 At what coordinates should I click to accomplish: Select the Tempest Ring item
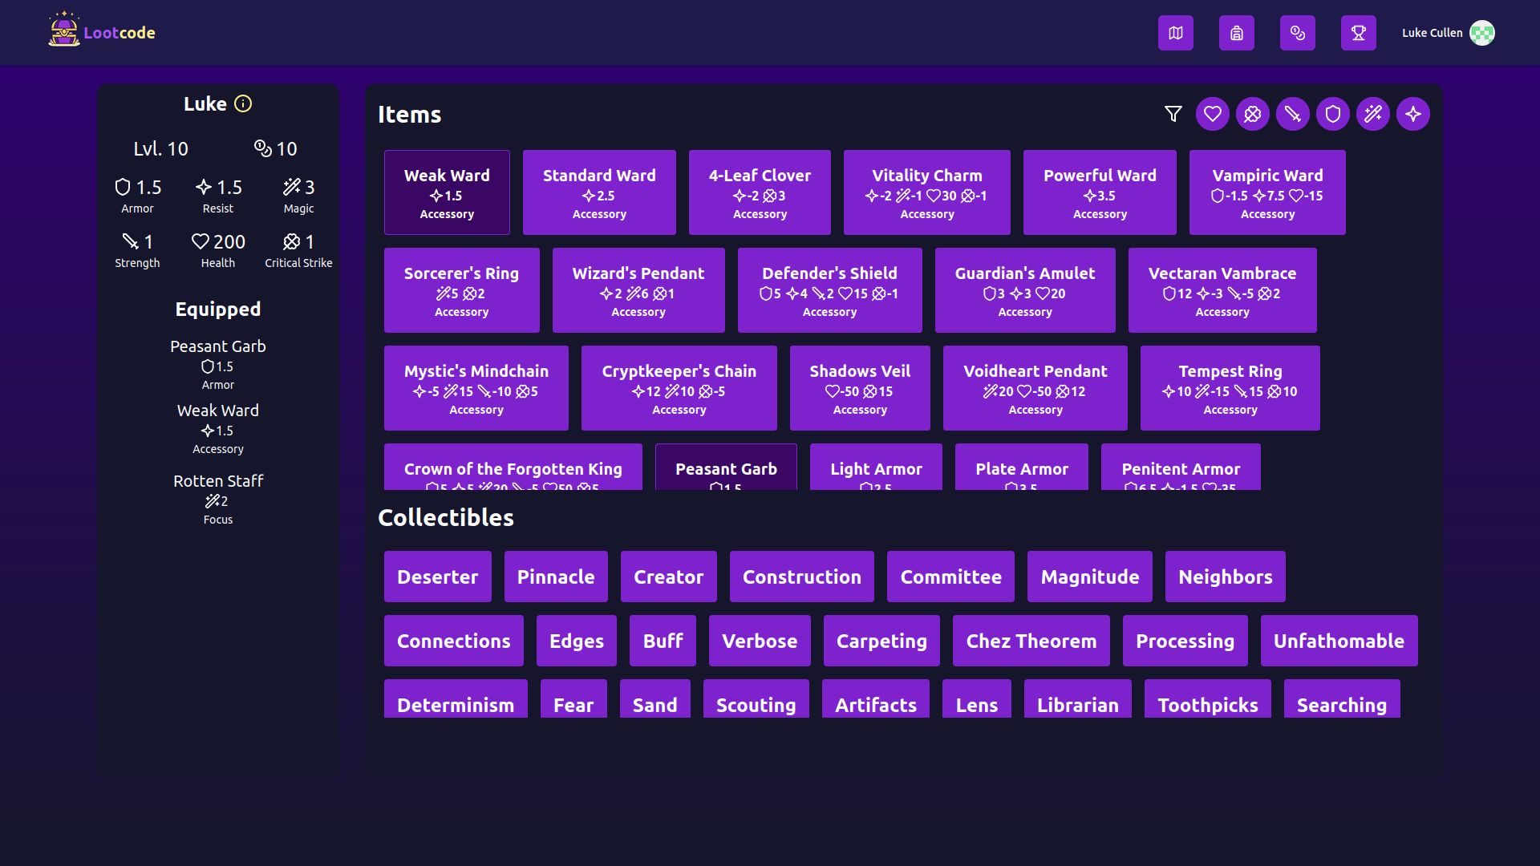(x=1230, y=388)
